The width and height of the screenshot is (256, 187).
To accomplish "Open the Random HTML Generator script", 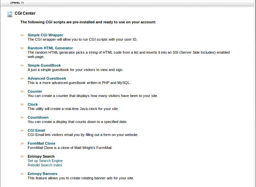I will point(50,48).
